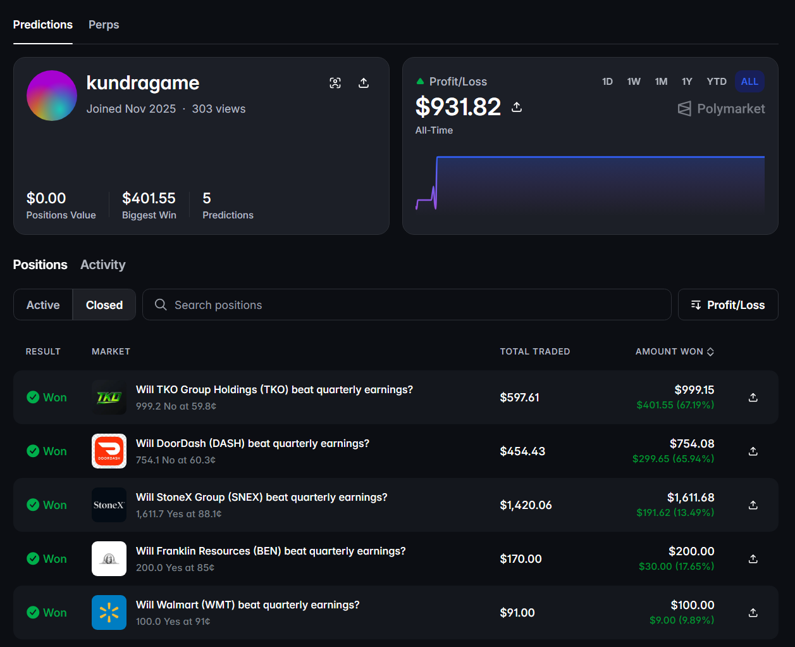Open the Profit/Loss sort dropdown

pos(728,305)
